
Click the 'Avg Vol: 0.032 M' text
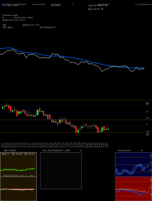tap(97, 5)
